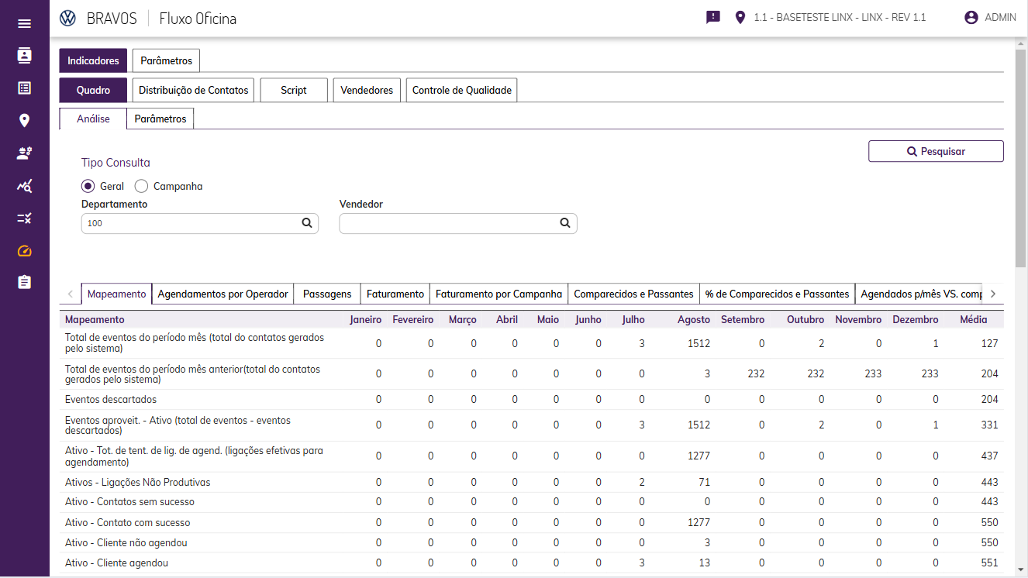The height and width of the screenshot is (578, 1028).
Task: Click the Pesquisar button
Action: click(x=936, y=152)
